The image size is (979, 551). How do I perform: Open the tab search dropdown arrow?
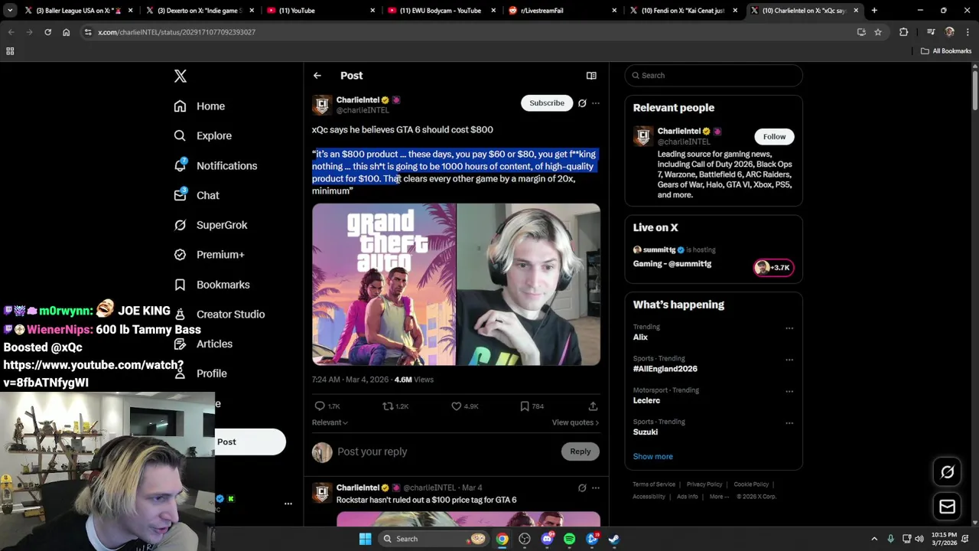click(x=10, y=11)
